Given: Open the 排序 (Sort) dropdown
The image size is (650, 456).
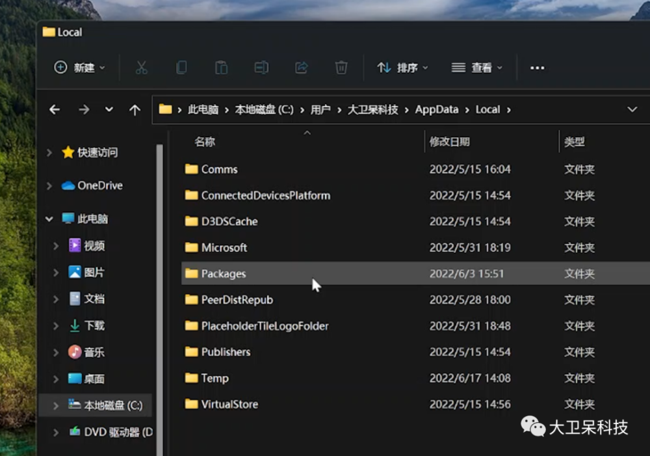Looking at the screenshot, I should [402, 68].
